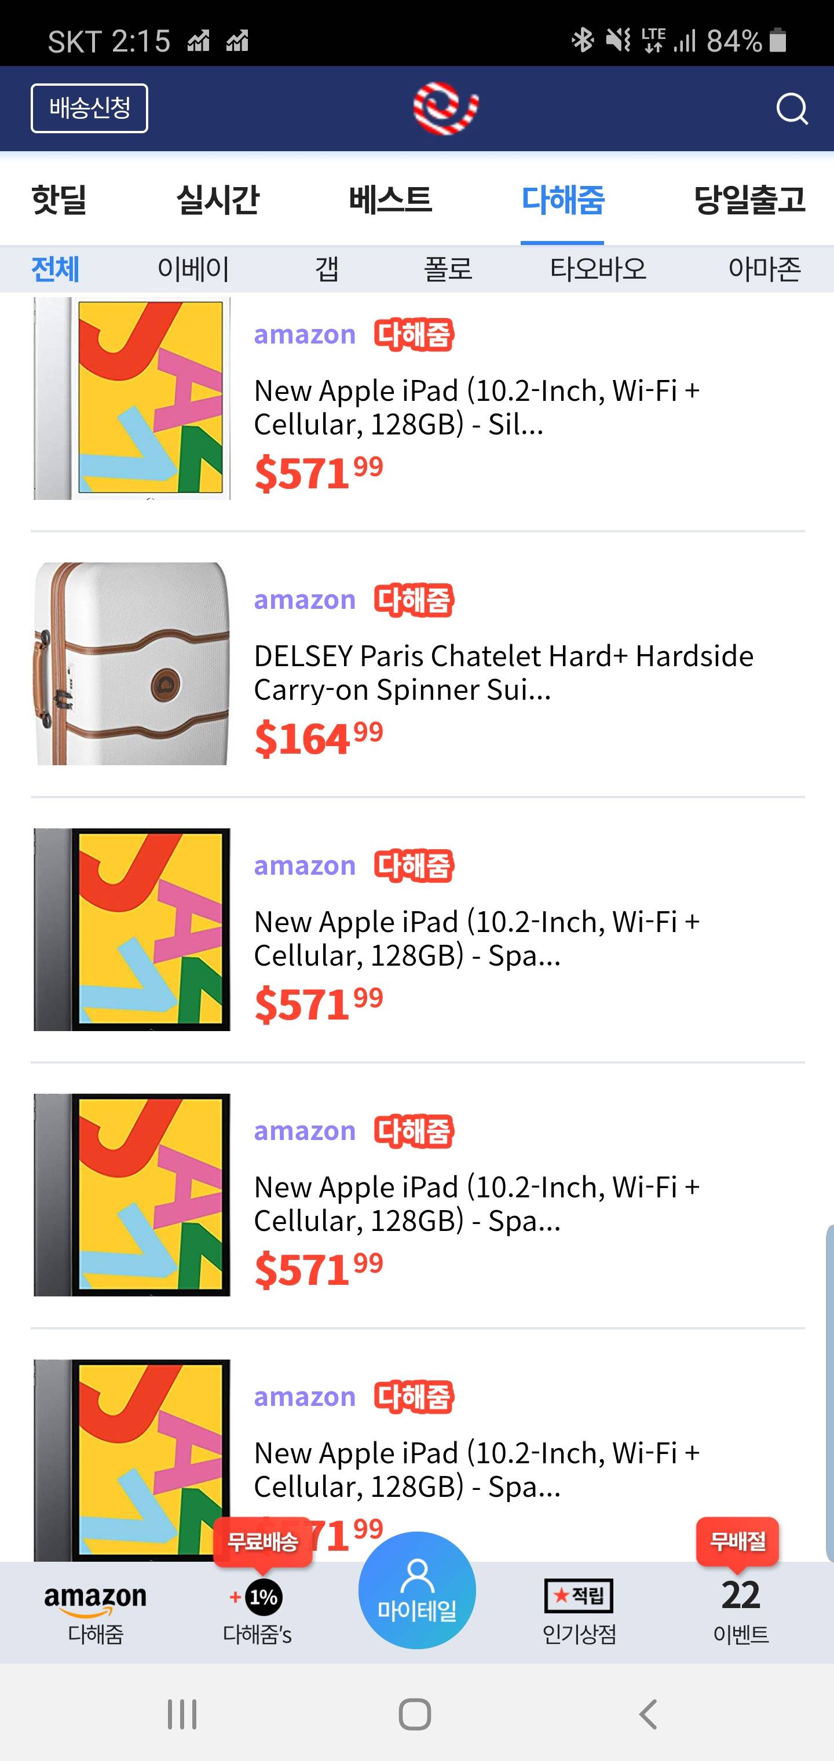Open the candy-cane logo home icon
834x1761 pixels.
pyautogui.click(x=445, y=108)
